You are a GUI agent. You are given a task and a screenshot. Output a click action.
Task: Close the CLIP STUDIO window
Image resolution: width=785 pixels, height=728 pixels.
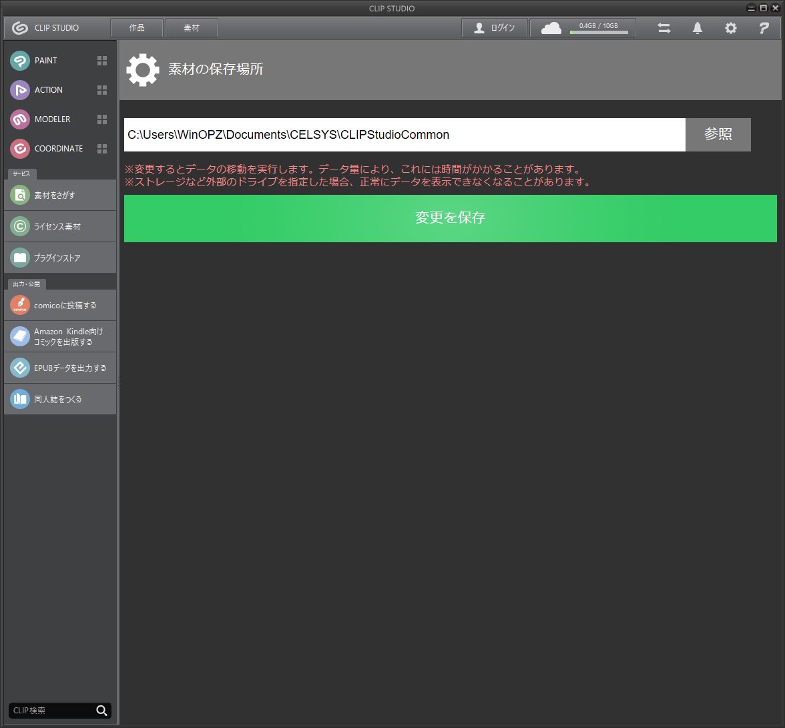tap(776, 8)
